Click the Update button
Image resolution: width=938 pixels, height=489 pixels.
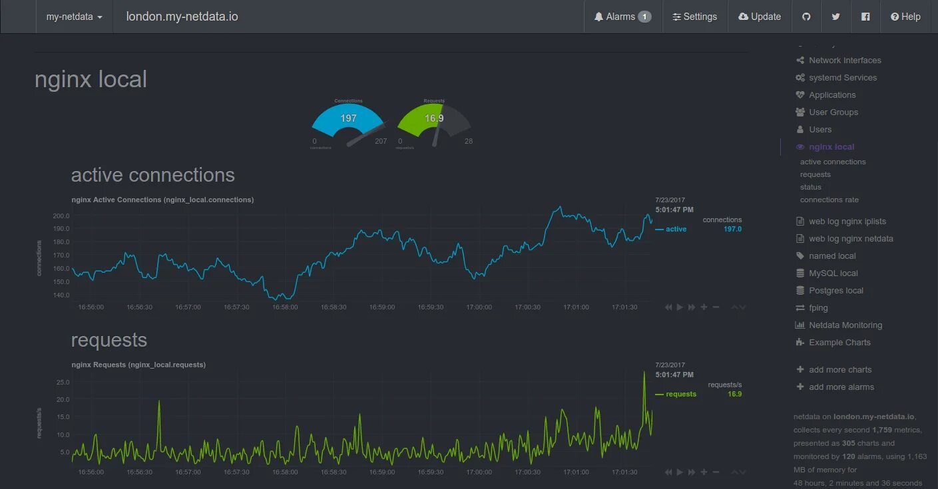pyautogui.click(x=760, y=17)
